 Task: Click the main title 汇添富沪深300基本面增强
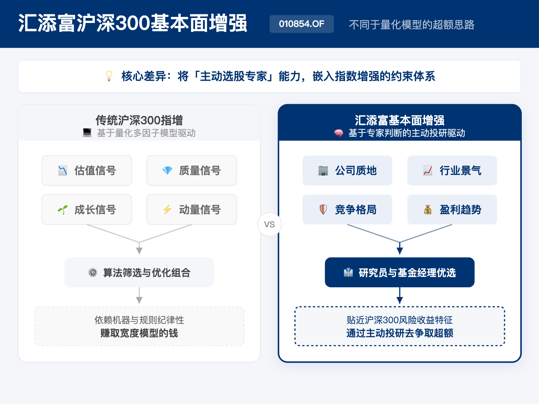point(133,24)
